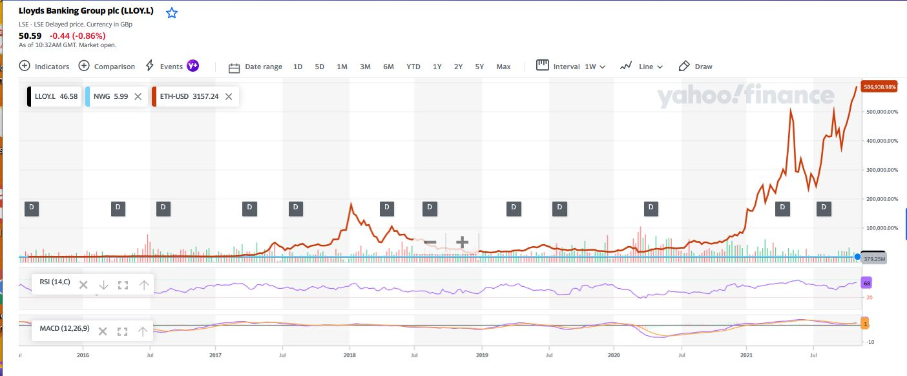The image size is (907, 376).
Task: Select the 1D time range
Action: tap(298, 67)
